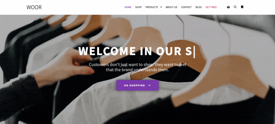
Task: Click empty white header area beside logo
Action: [x=79, y=7]
